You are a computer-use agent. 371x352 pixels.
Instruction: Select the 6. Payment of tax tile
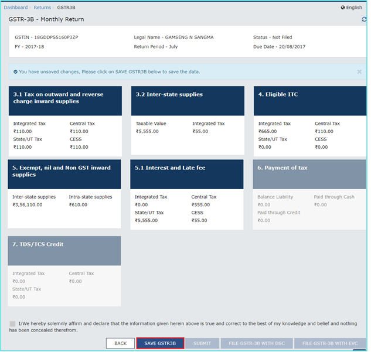[x=309, y=174]
